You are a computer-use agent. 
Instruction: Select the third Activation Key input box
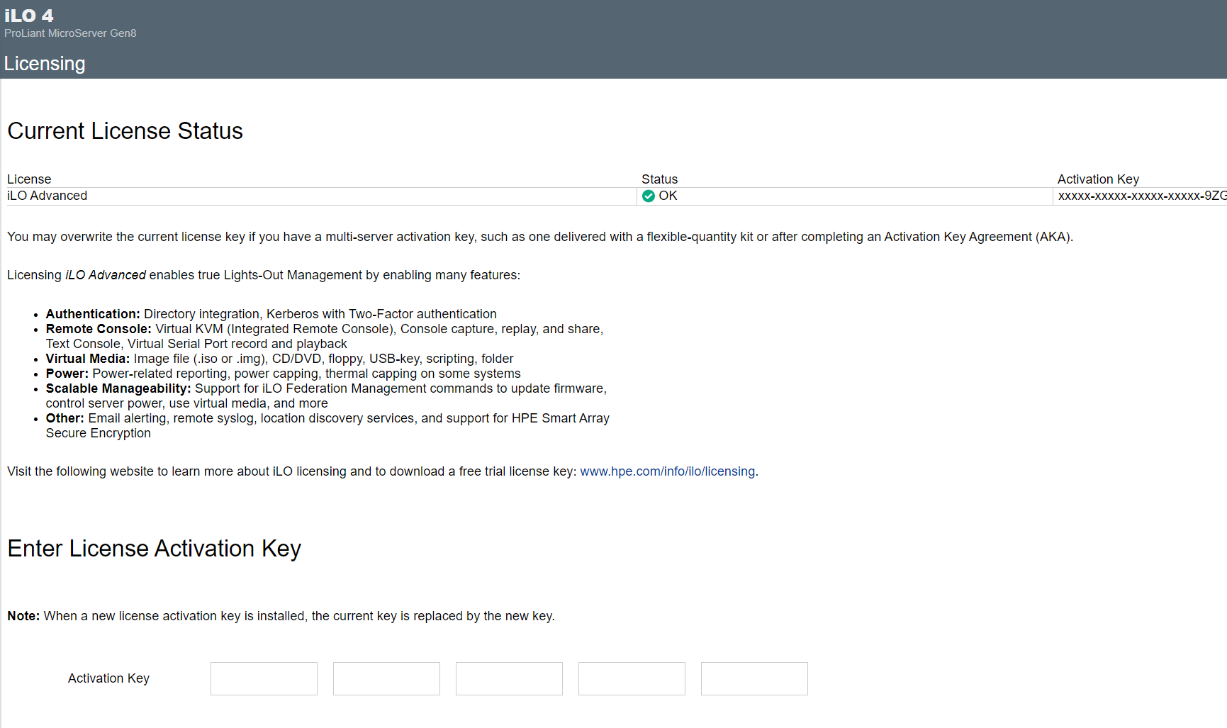(509, 678)
